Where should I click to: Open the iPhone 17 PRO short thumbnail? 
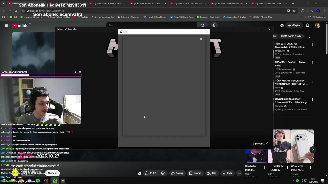coord(302,146)
